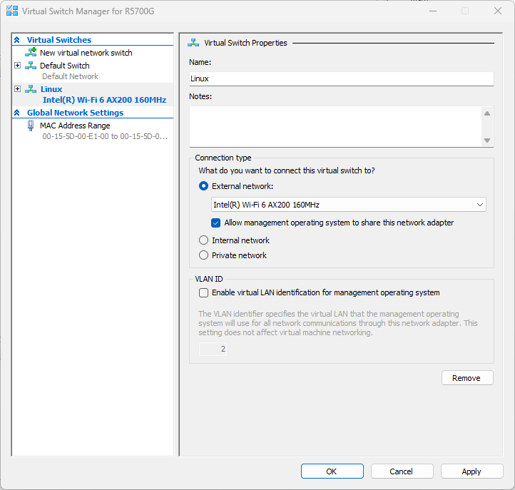
Task: Select the Internal network radio button
Action: [x=203, y=240]
